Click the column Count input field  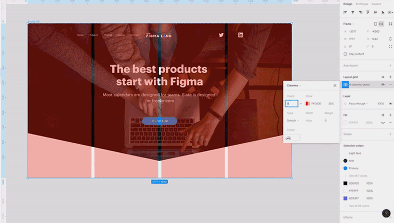coord(292,103)
